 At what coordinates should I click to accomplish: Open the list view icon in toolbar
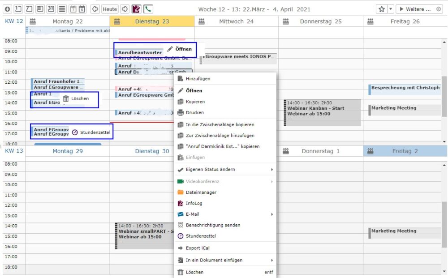62,9
